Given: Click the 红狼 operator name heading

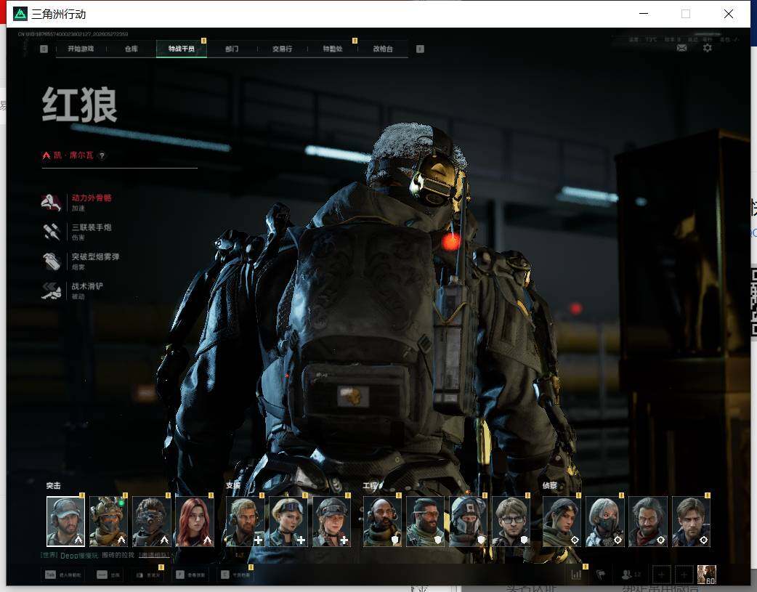Looking at the screenshot, I should tap(80, 105).
